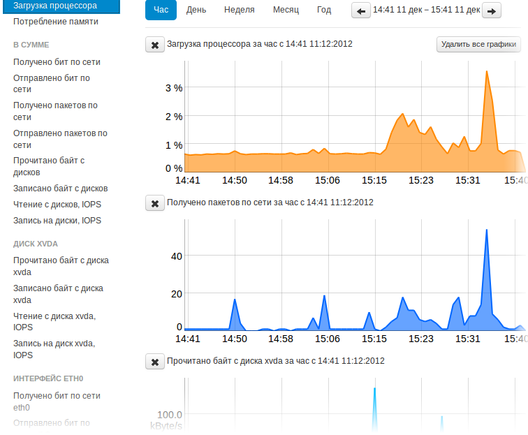Close the Загрузка процессора graph
Image resolution: width=528 pixels, height=435 pixels.
coord(154,45)
